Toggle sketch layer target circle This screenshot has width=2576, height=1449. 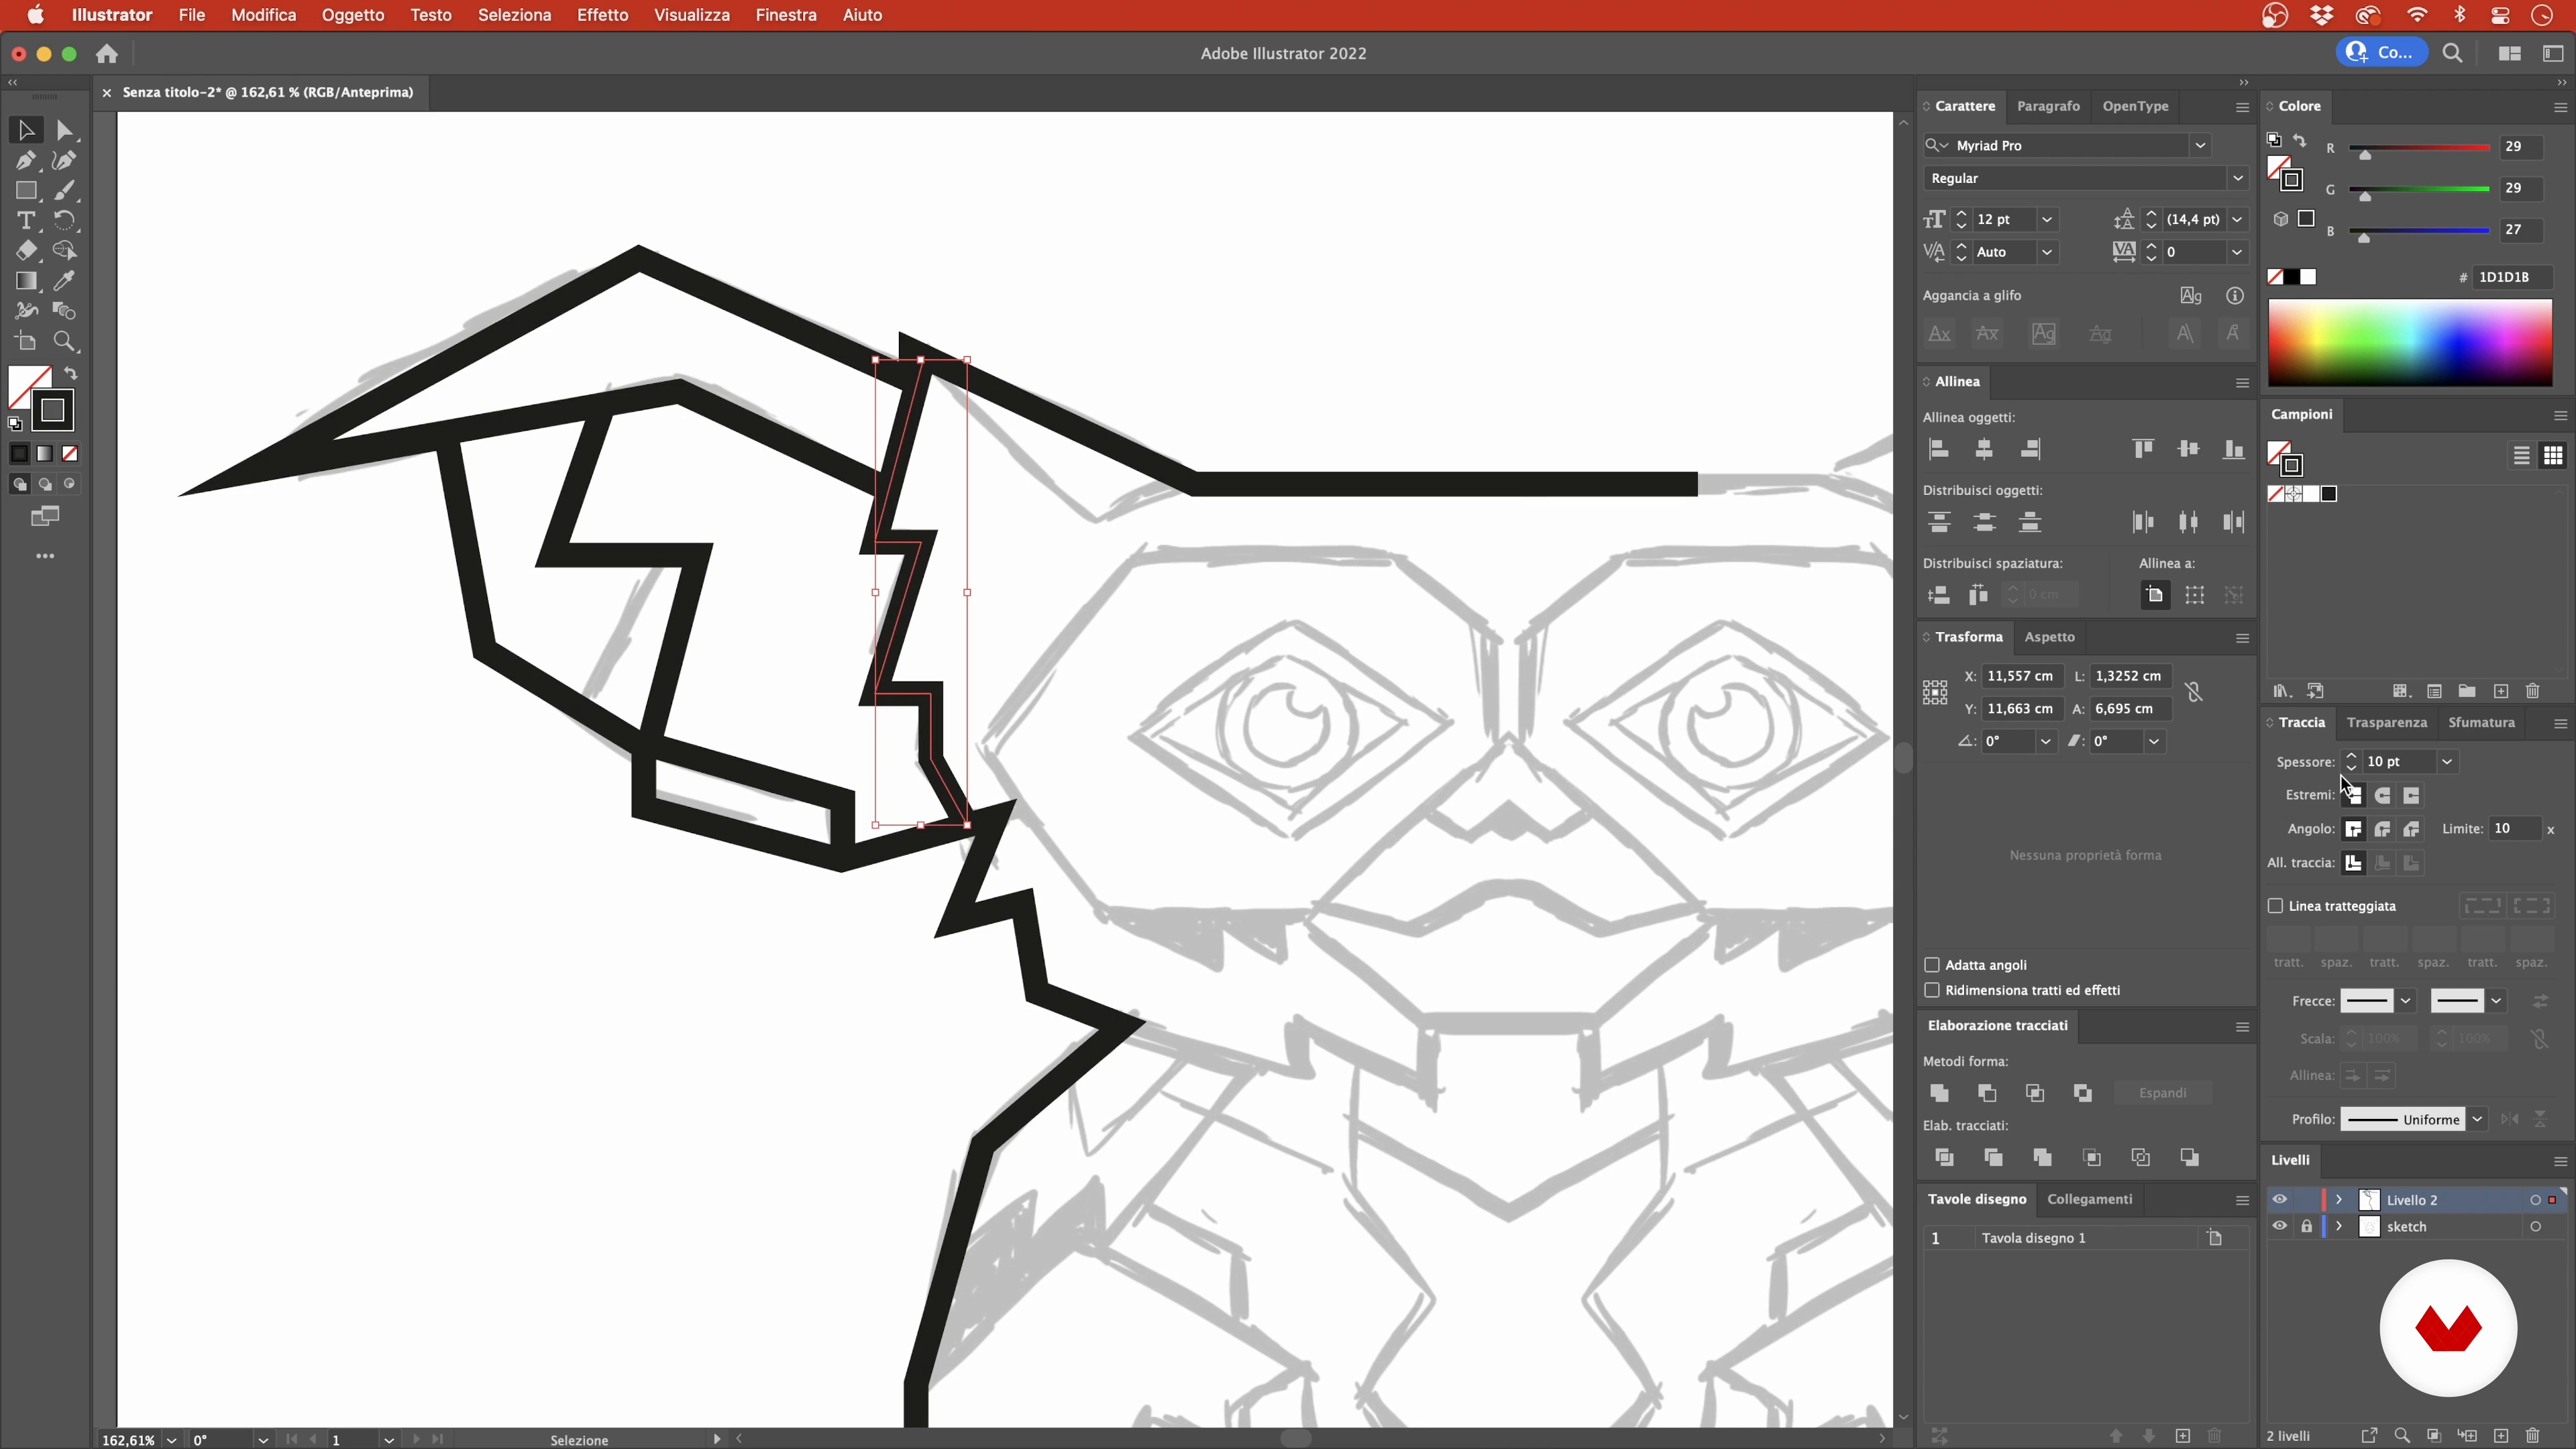coord(2535,1227)
